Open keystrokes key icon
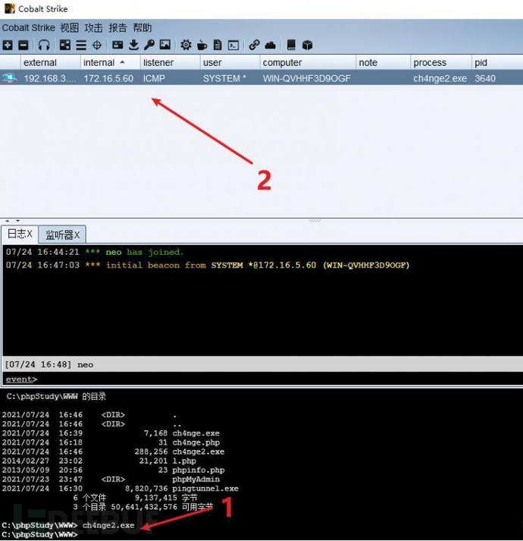The height and width of the screenshot is (541, 523). pos(149,45)
